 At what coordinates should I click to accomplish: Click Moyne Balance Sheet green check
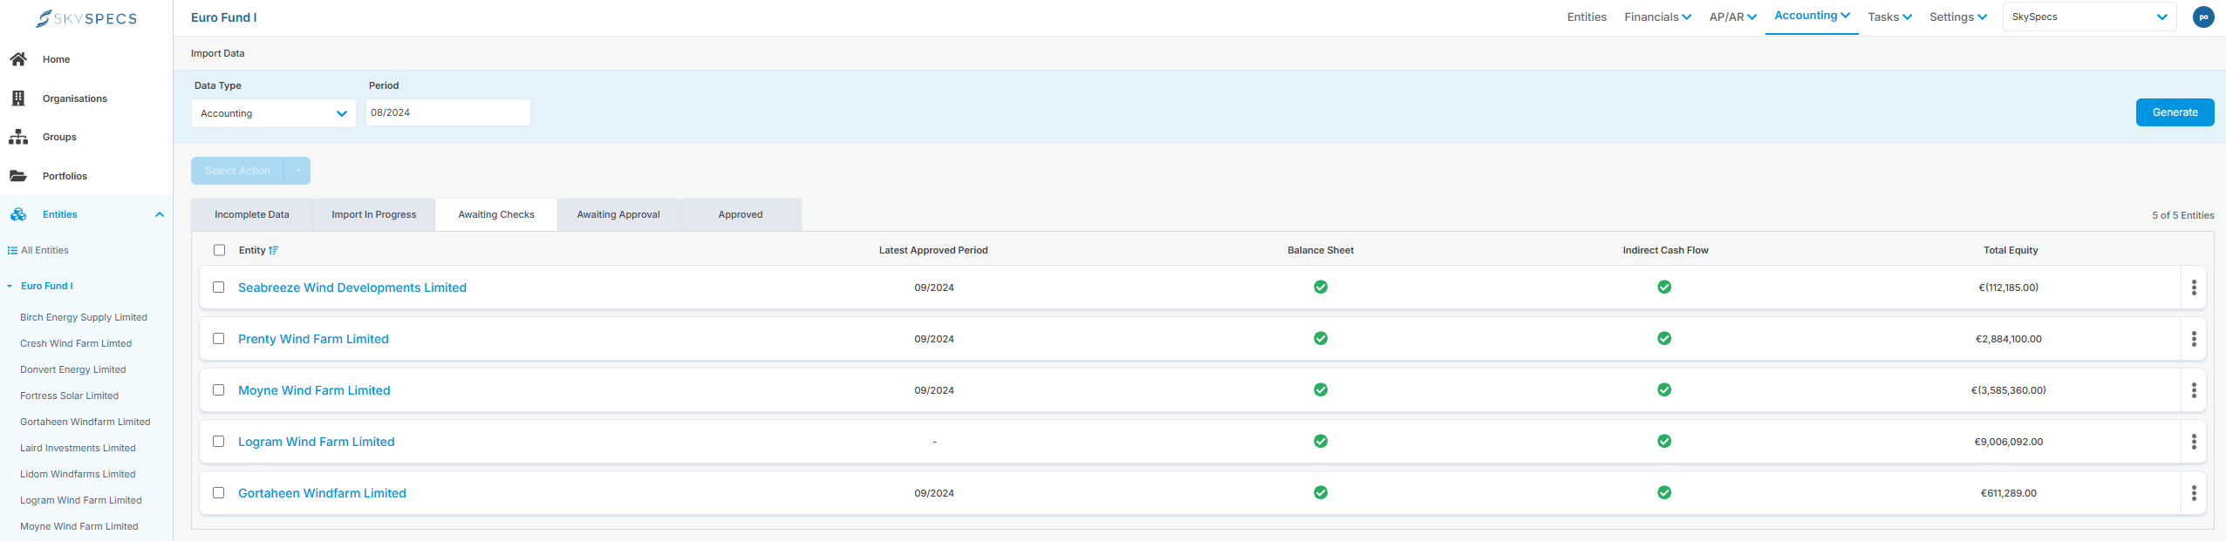[1321, 389]
